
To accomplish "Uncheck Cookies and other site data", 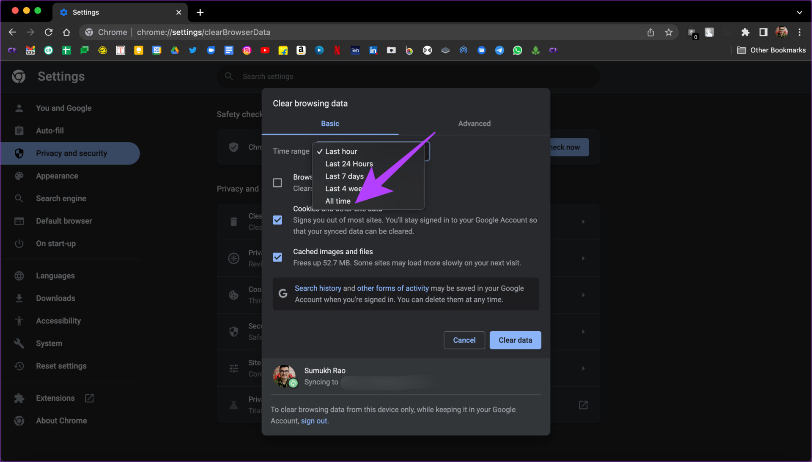I will (x=277, y=220).
